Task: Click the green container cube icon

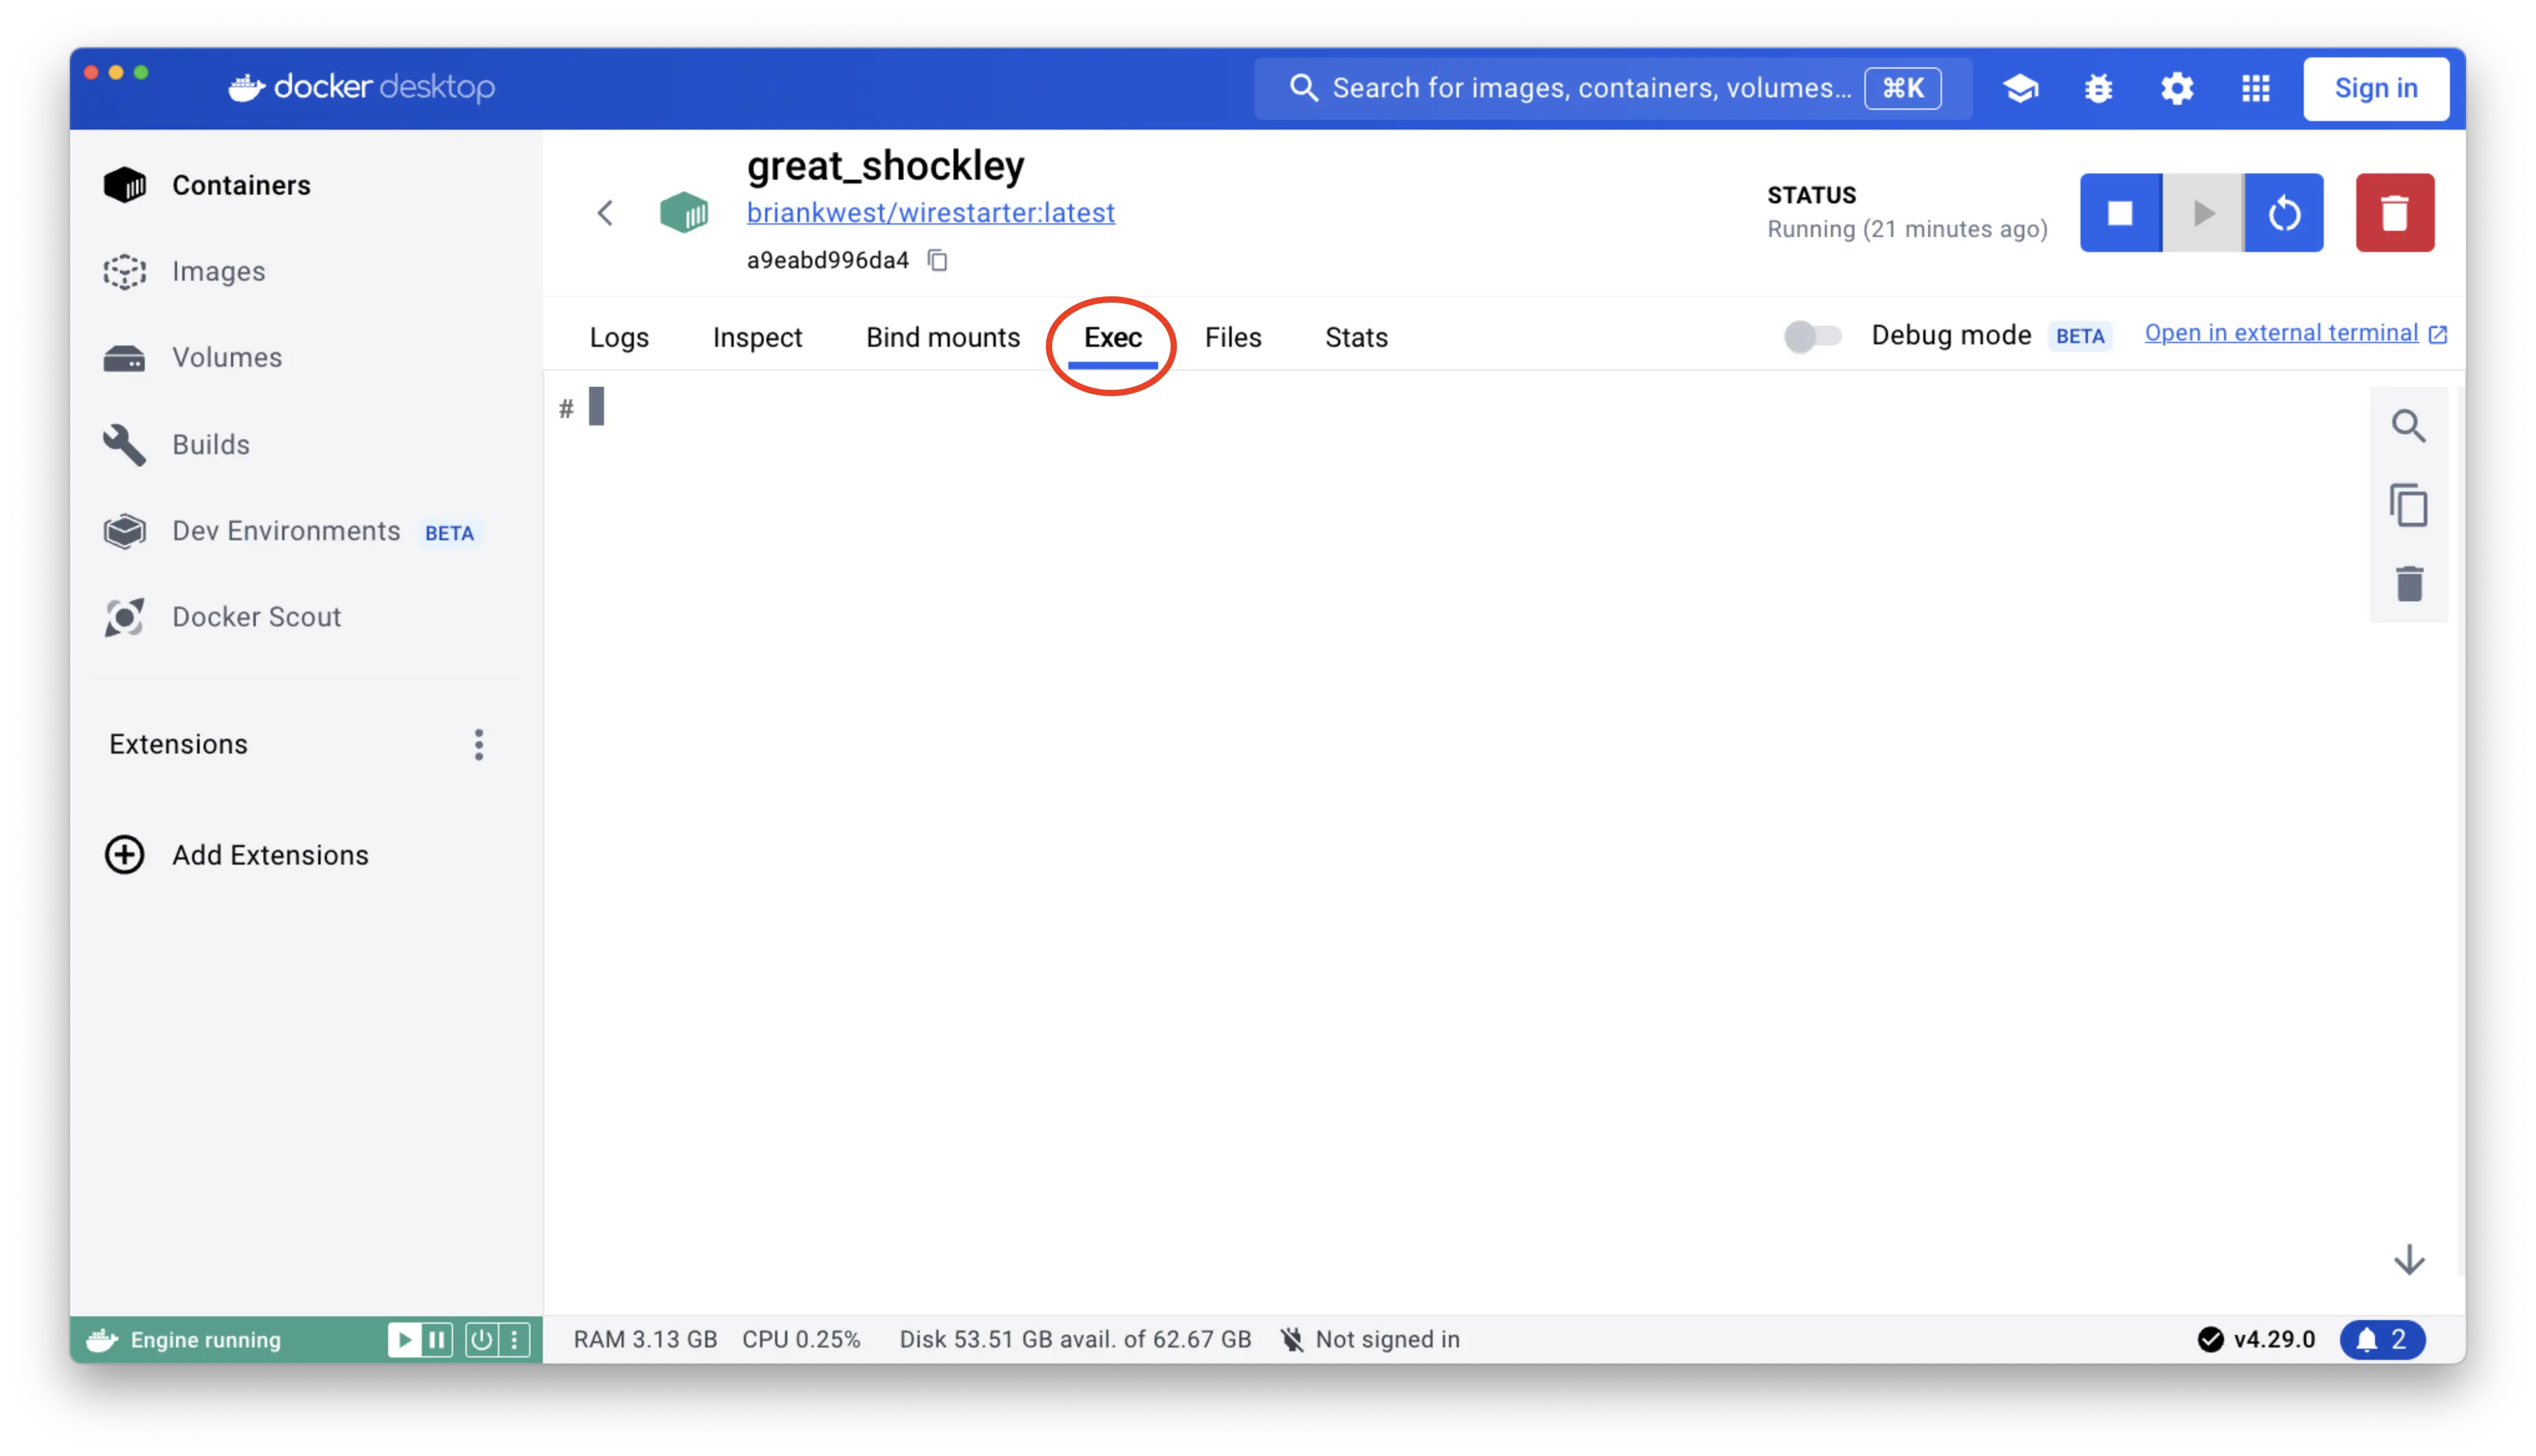Action: pos(684,212)
